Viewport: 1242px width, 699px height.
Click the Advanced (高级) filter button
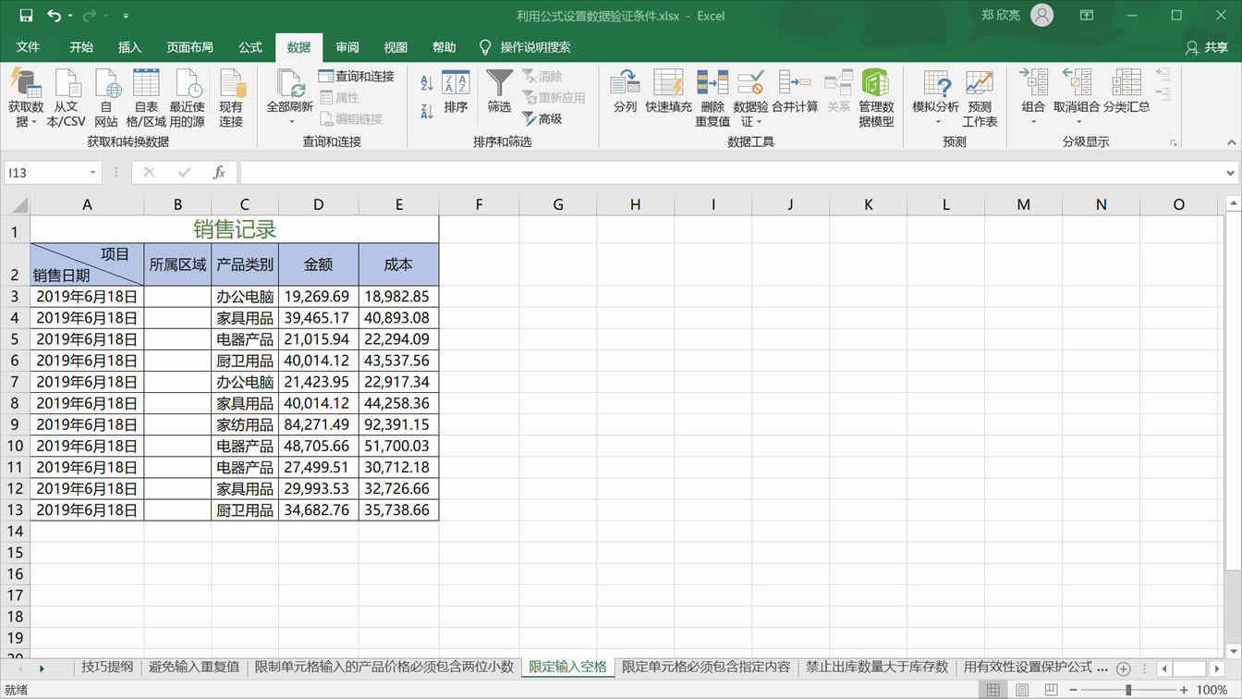[x=542, y=118]
